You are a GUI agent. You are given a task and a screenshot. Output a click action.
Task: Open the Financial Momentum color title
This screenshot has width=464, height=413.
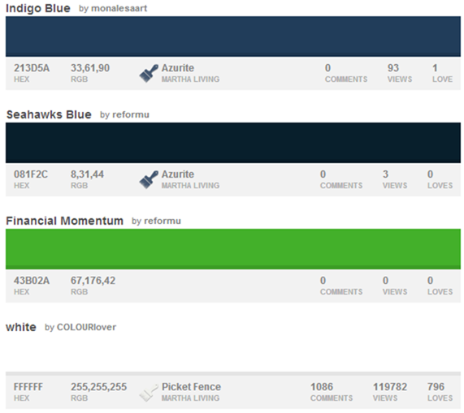[64, 221]
